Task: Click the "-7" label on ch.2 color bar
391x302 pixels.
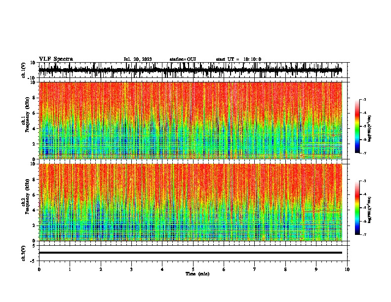Action: click(364, 234)
